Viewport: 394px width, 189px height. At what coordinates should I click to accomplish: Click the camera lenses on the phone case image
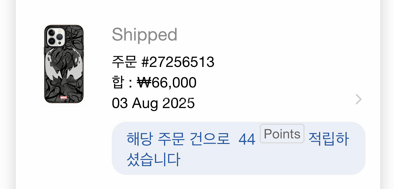(x=55, y=37)
